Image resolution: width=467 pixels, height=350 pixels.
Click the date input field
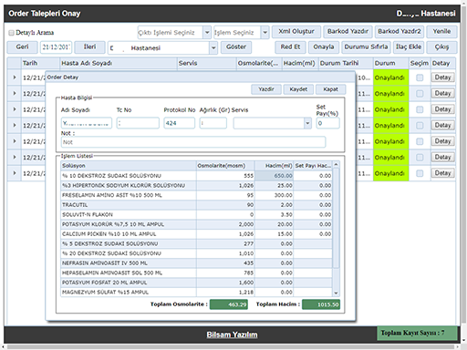[56, 47]
